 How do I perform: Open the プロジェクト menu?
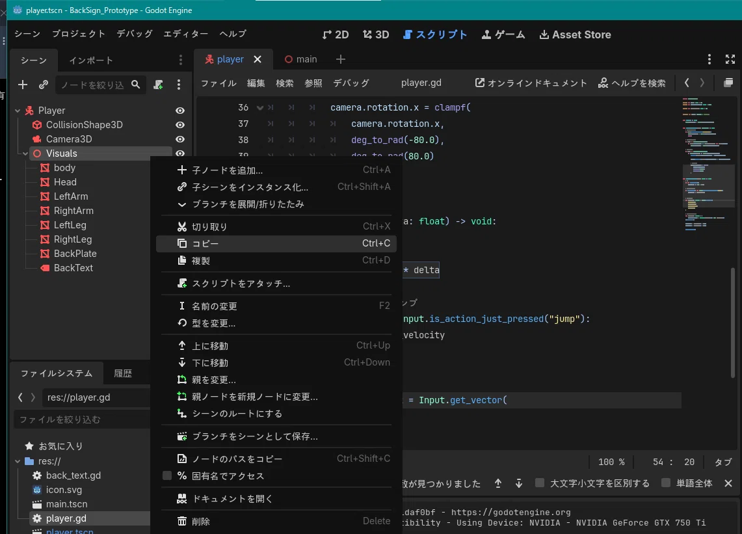79,34
